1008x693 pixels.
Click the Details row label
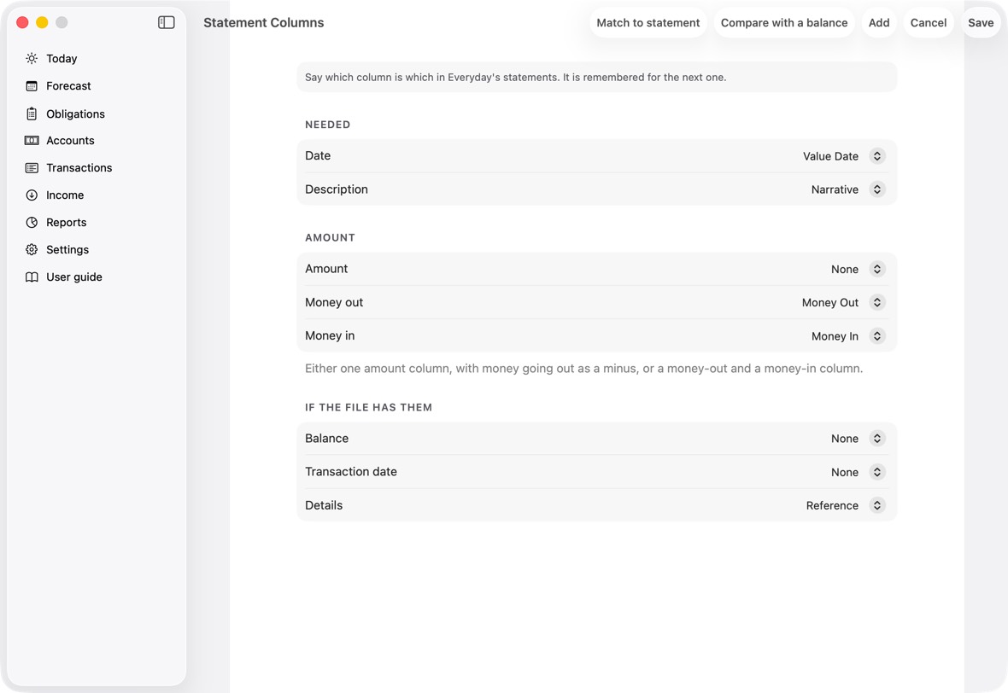pyautogui.click(x=324, y=505)
